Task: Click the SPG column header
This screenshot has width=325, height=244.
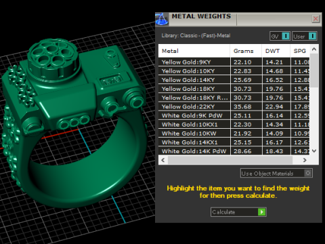Action: coord(300,51)
